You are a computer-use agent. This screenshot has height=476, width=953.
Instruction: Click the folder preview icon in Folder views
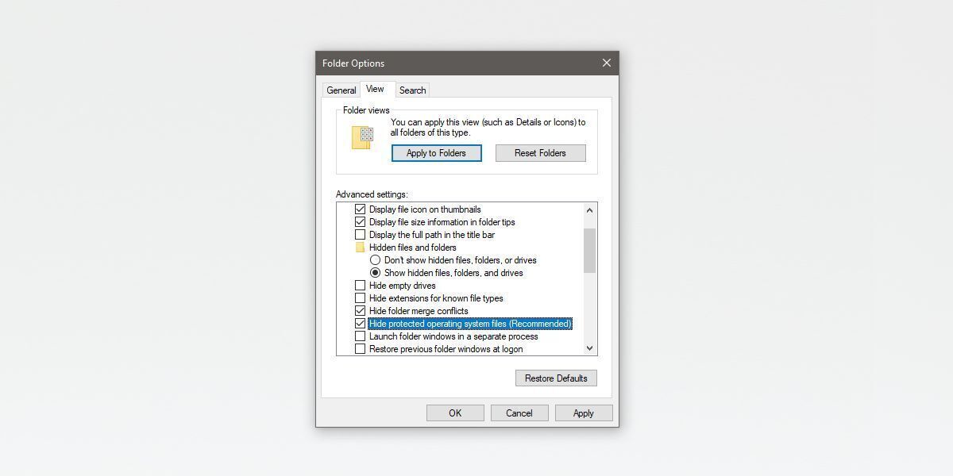pyautogui.click(x=361, y=136)
